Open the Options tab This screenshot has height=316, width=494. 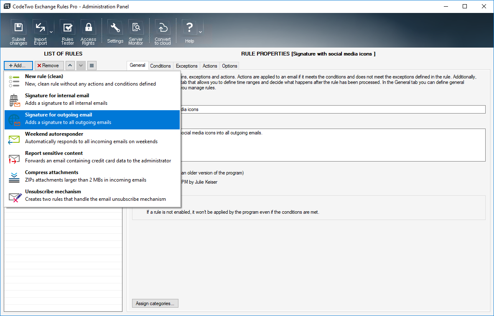(229, 66)
